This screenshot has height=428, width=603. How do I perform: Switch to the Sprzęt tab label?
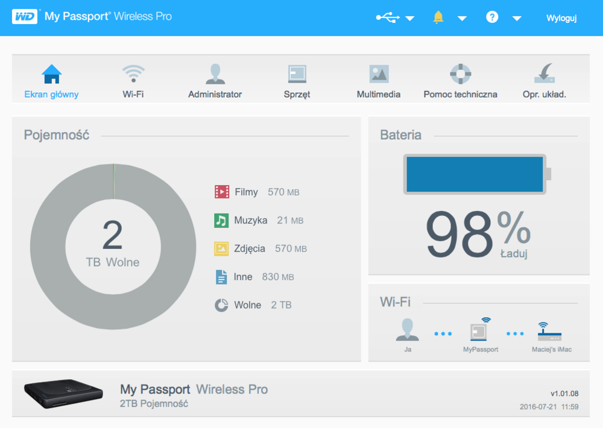pos(297,95)
